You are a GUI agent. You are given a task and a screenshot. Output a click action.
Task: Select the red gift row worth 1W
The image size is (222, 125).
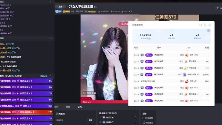click(x=26, y=112)
